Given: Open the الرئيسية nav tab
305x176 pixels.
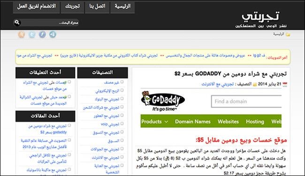Looking at the screenshot, I should tap(122, 7).
